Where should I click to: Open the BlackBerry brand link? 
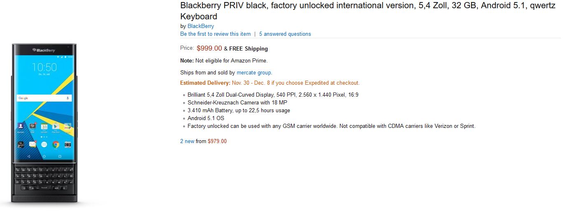coord(201,26)
